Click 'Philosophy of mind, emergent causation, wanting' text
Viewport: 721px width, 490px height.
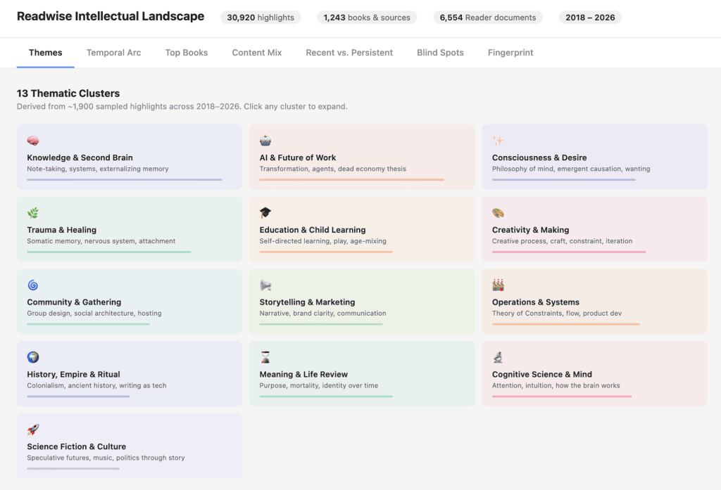pos(570,169)
